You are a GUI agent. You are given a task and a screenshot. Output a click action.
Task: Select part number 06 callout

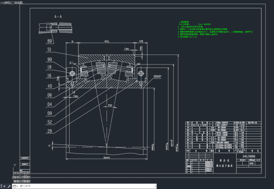tap(49, 95)
